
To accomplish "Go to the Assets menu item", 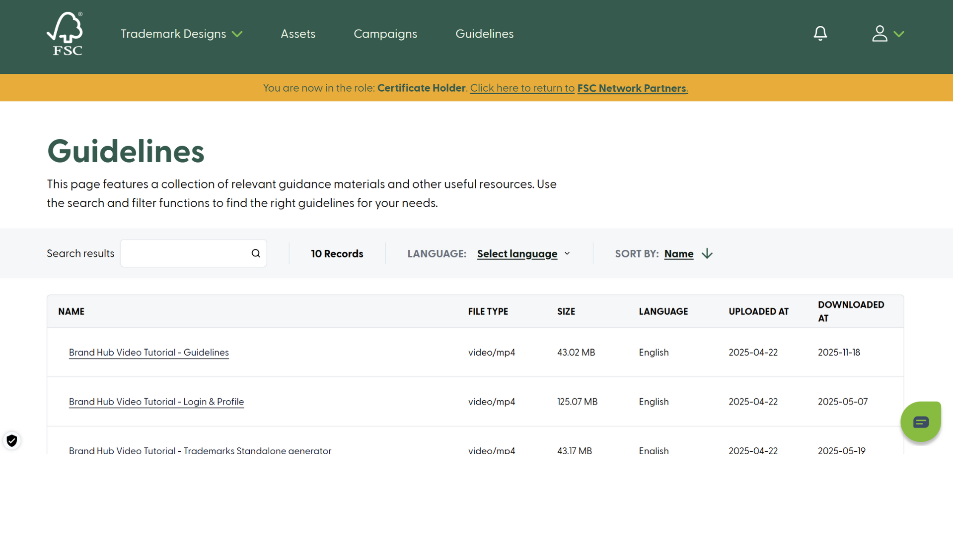I will [x=298, y=34].
